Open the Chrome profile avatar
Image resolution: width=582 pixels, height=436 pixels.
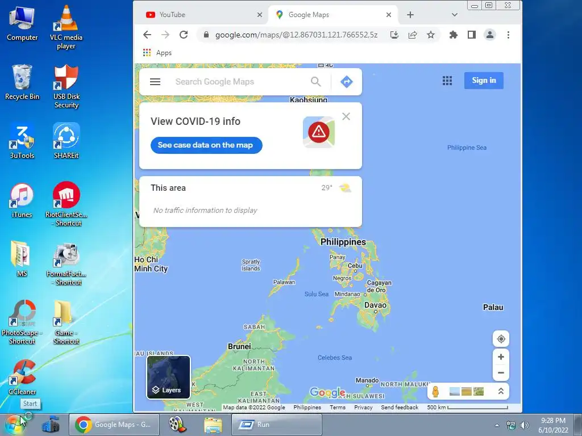(489, 35)
